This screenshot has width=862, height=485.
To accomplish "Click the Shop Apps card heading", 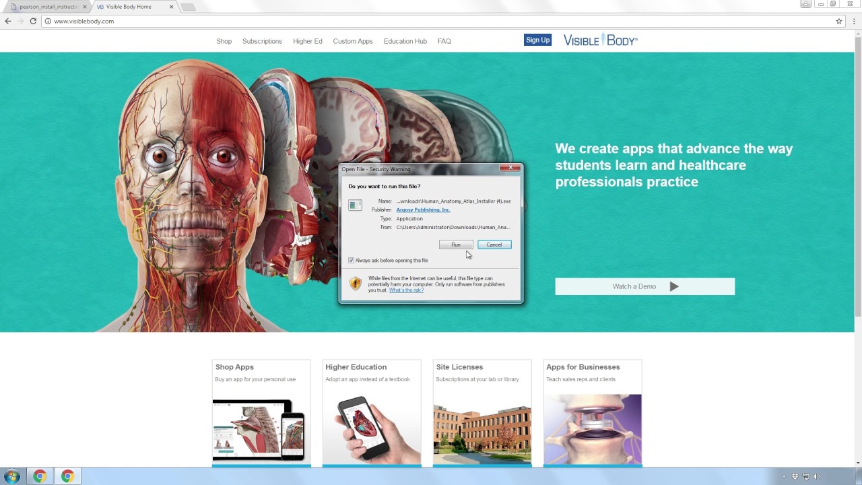I will point(234,367).
